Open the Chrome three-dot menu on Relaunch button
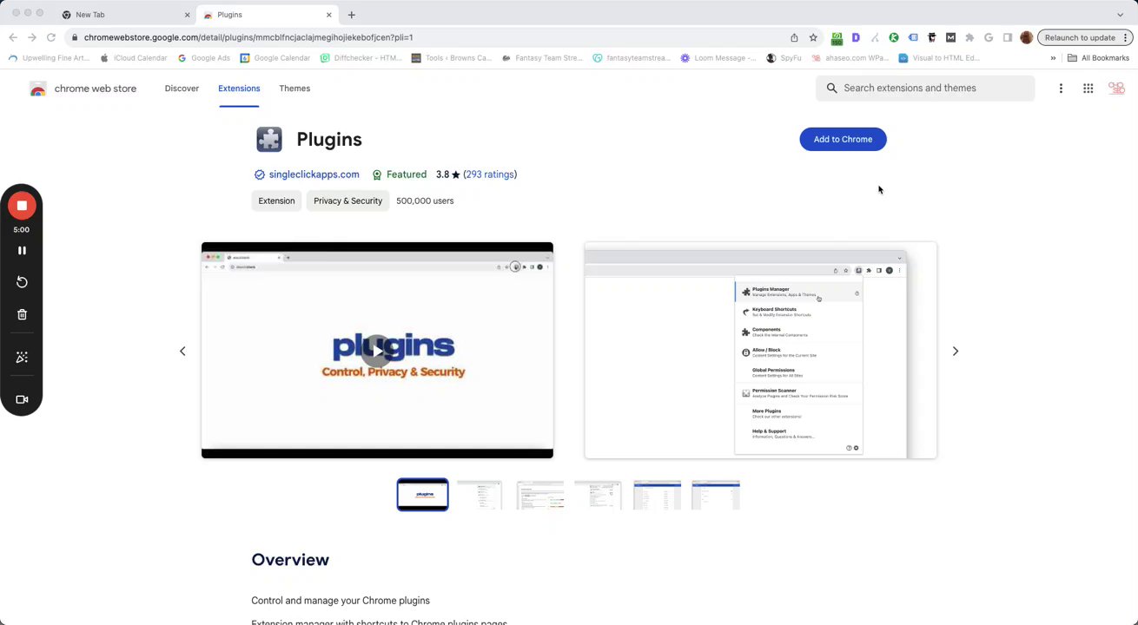Image resolution: width=1138 pixels, height=625 pixels. tap(1128, 37)
